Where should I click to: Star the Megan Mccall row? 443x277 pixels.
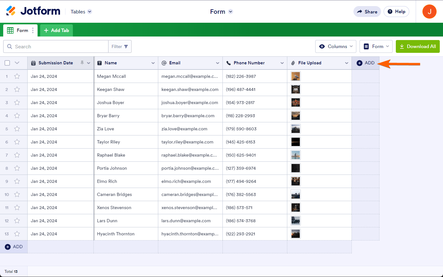(17, 76)
